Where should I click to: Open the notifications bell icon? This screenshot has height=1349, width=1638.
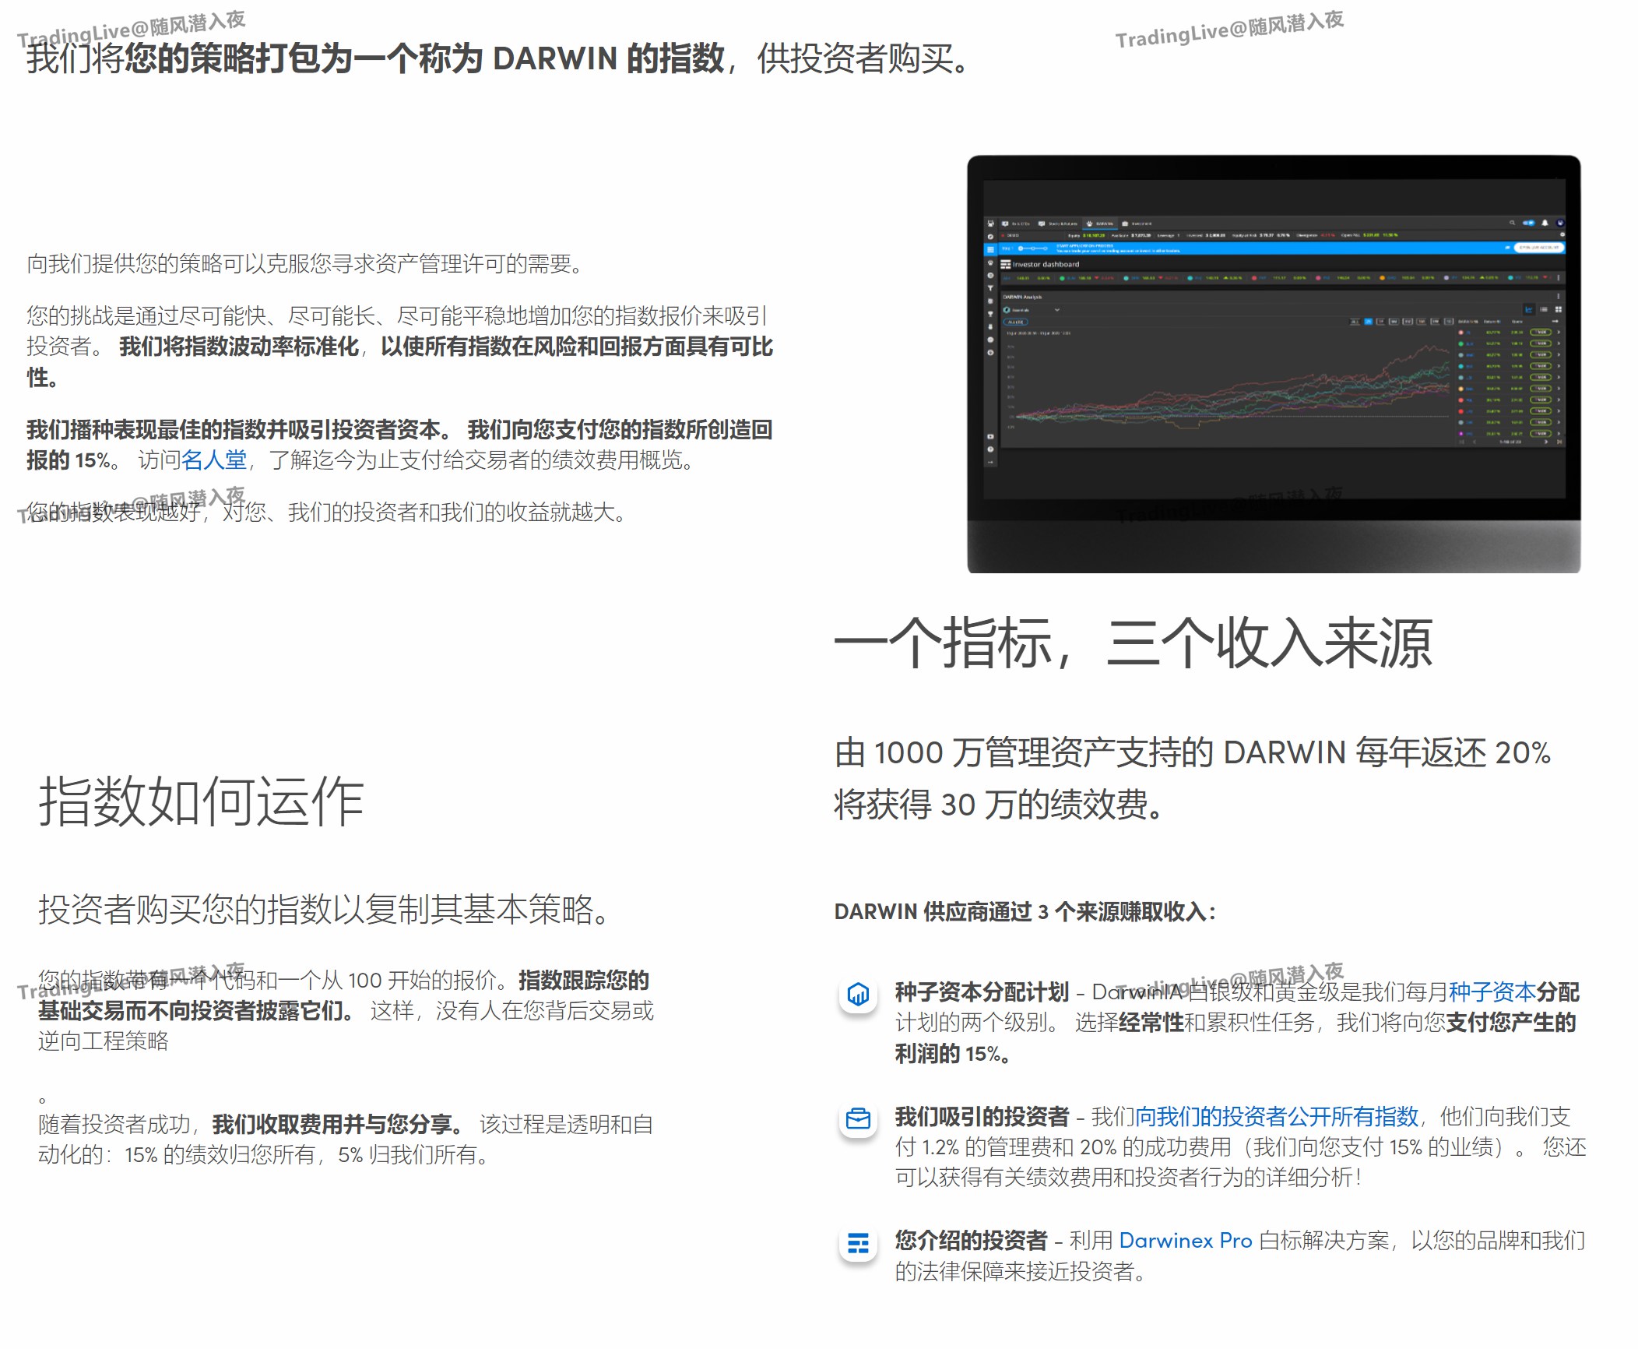pyautogui.click(x=1545, y=222)
